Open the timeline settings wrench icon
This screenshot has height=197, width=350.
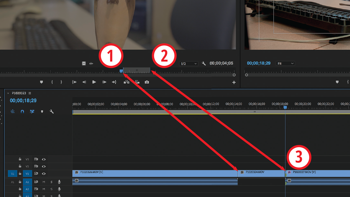[x=51, y=112]
